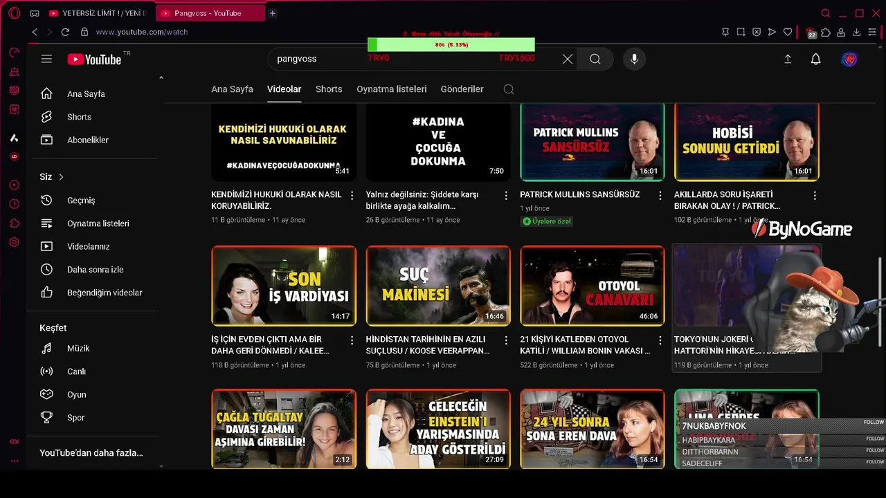Select Pangvoss - YouTube browser tab
Viewport: 886px width, 498px height.
pos(210,13)
